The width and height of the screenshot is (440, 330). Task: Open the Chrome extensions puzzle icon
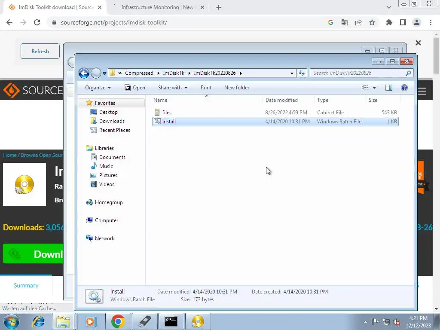(x=389, y=22)
